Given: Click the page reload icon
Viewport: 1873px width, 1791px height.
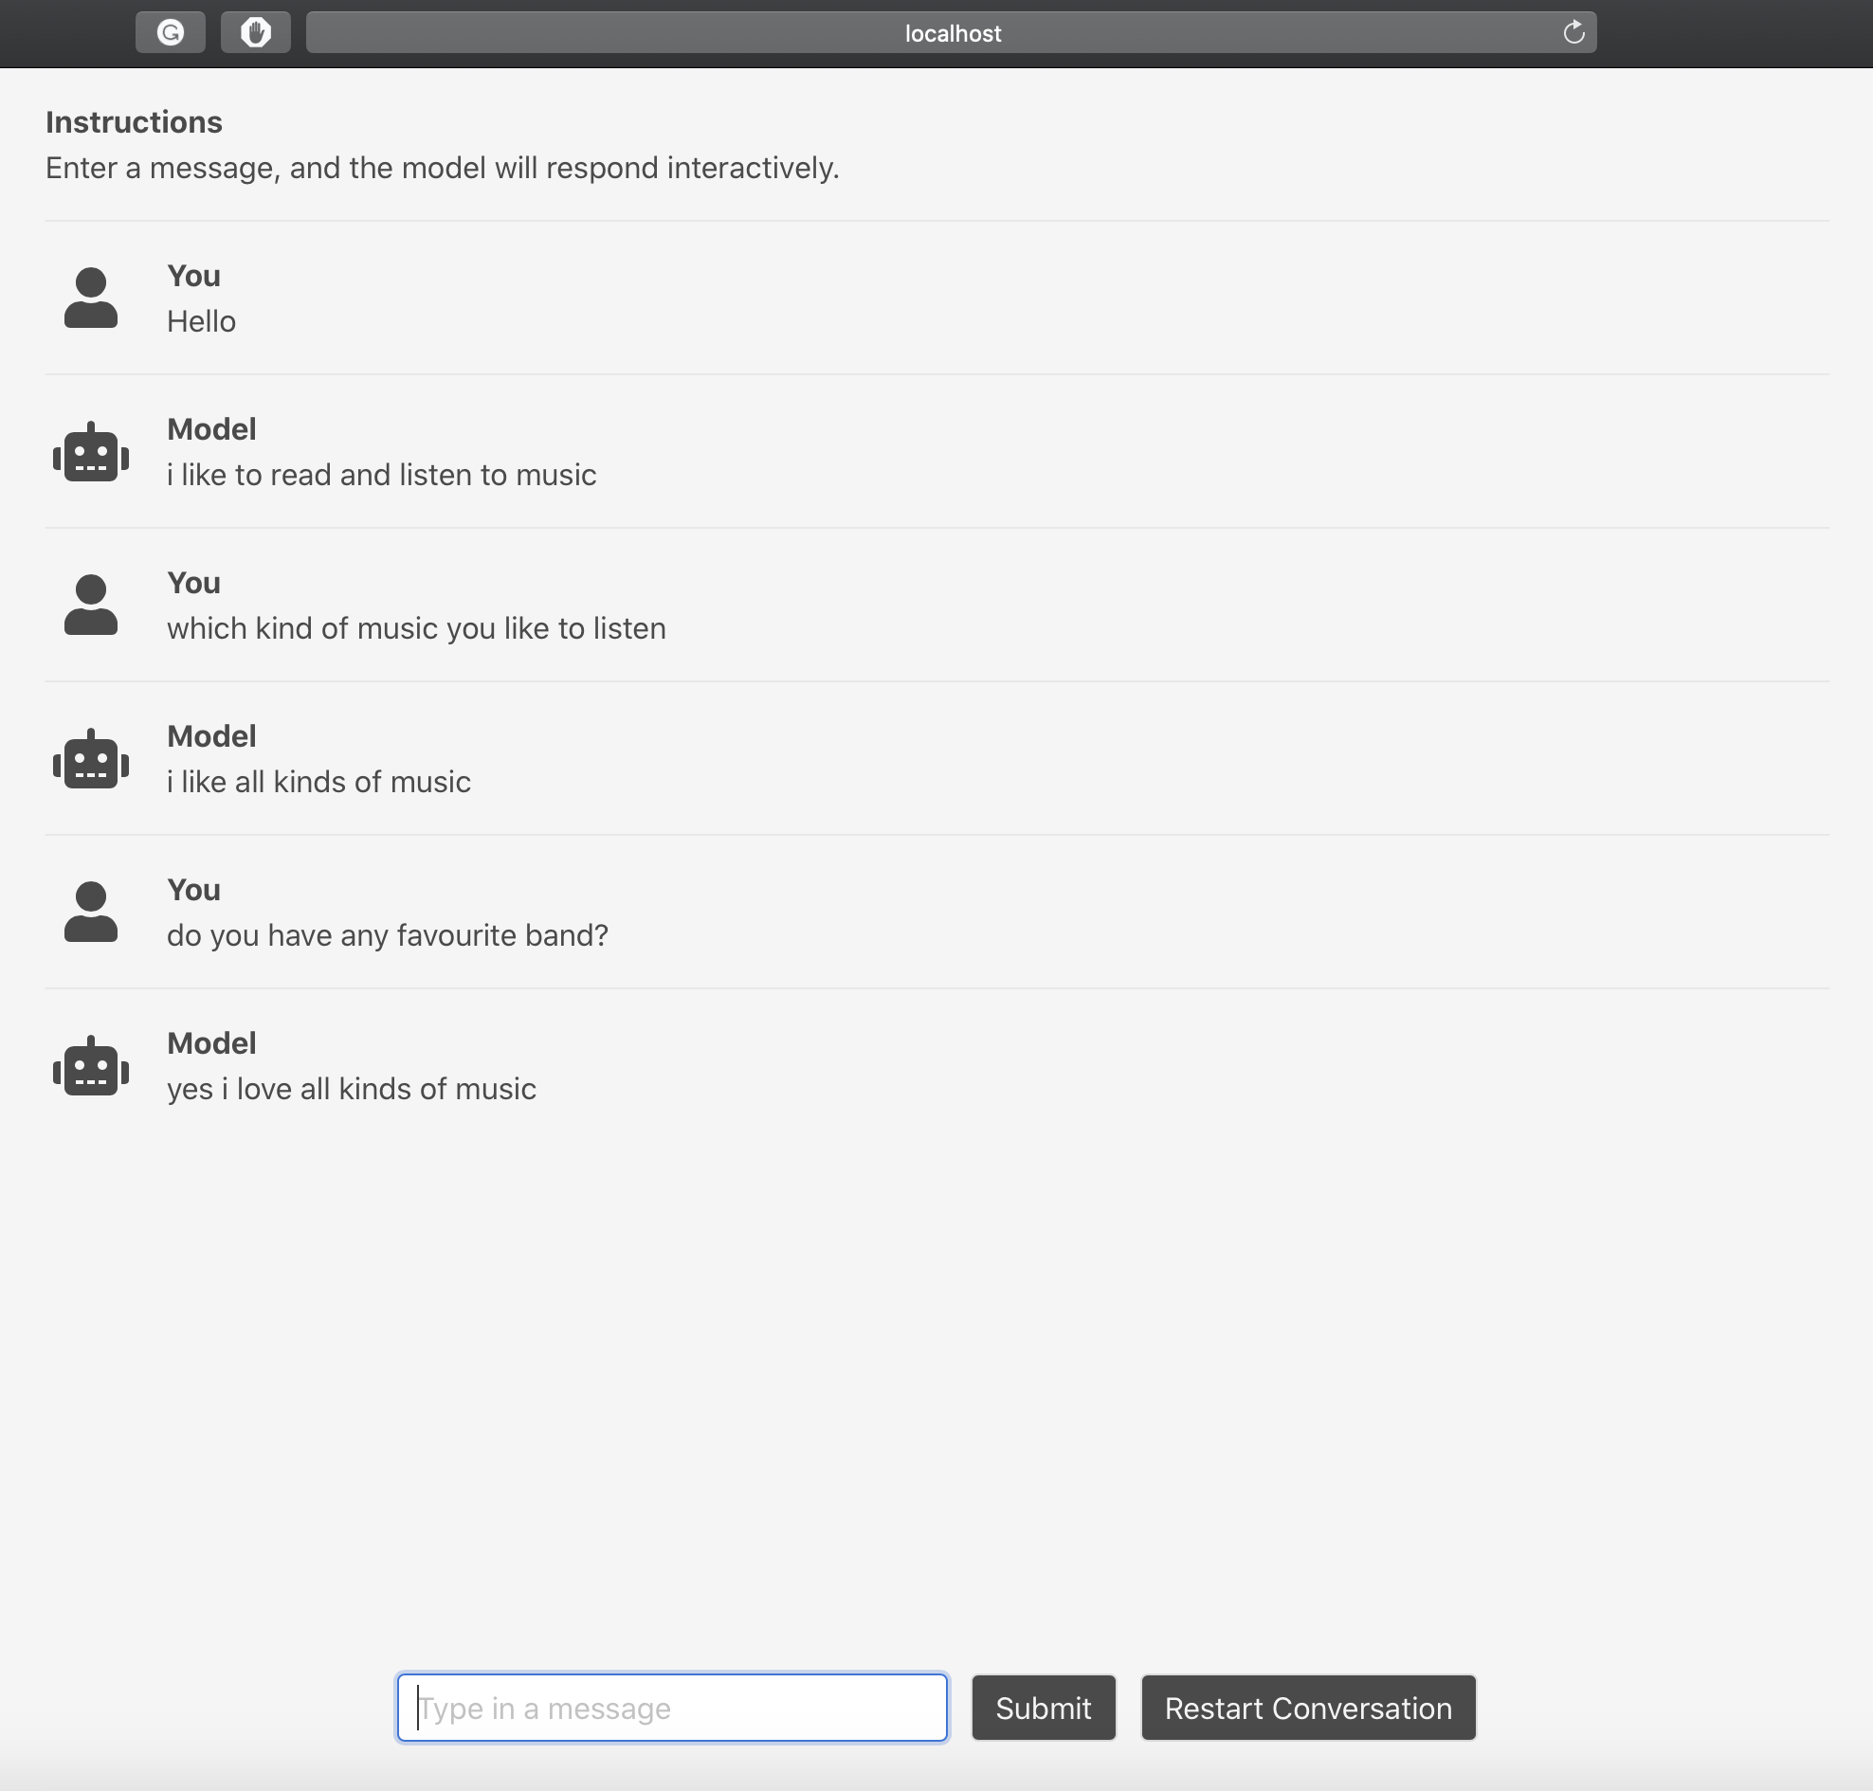Looking at the screenshot, I should (x=1573, y=31).
